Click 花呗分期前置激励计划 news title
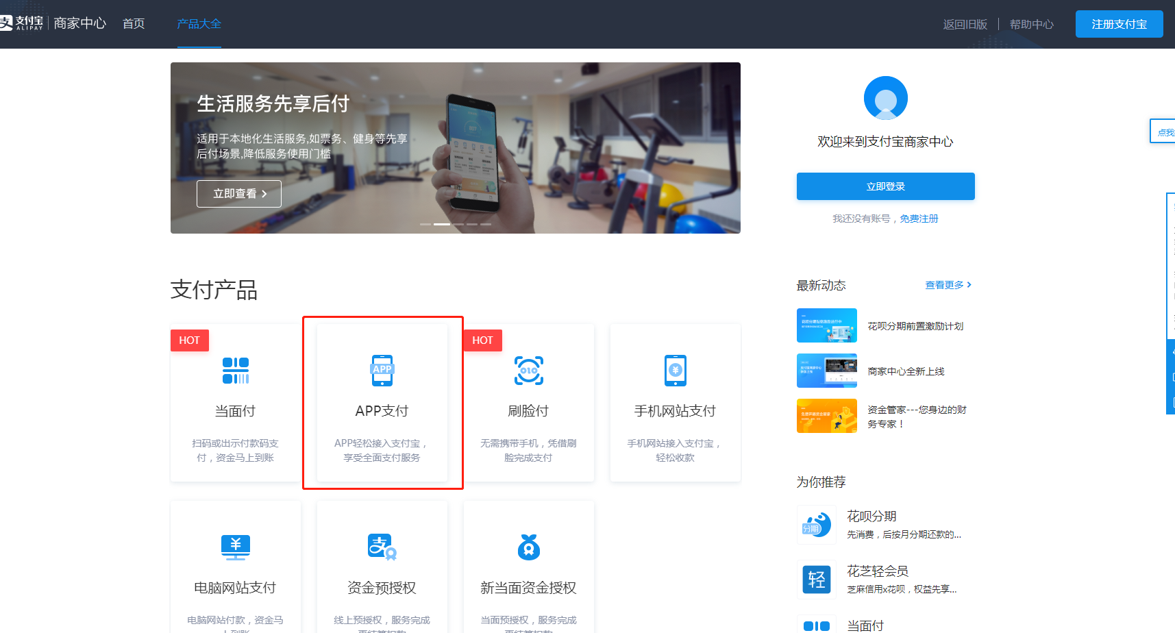The image size is (1175, 633). click(x=915, y=326)
